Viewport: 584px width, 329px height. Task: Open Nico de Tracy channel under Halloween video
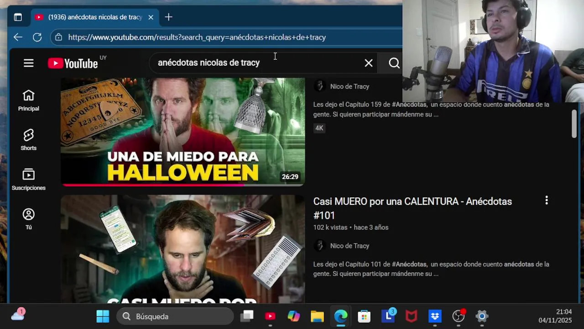click(x=349, y=86)
